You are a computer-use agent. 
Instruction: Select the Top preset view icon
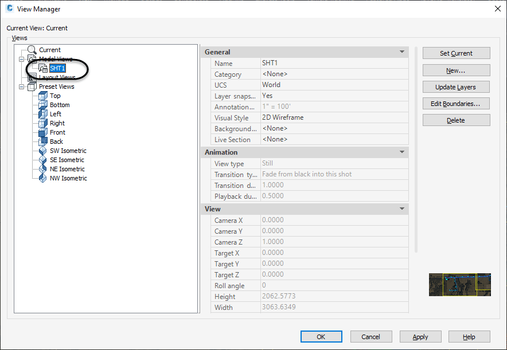point(41,96)
